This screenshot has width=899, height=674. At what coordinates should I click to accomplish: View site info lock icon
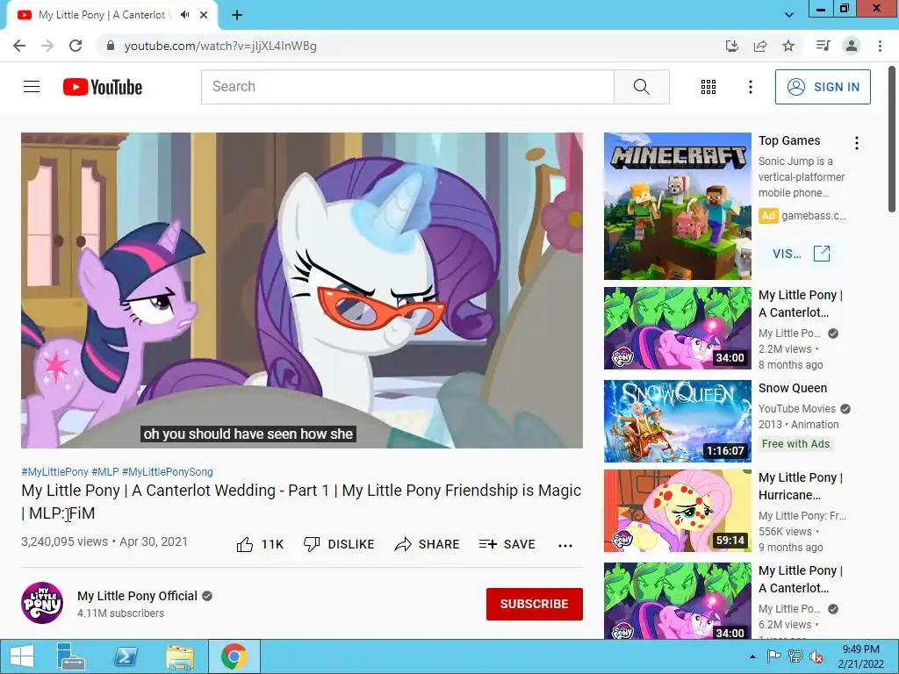click(111, 46)
